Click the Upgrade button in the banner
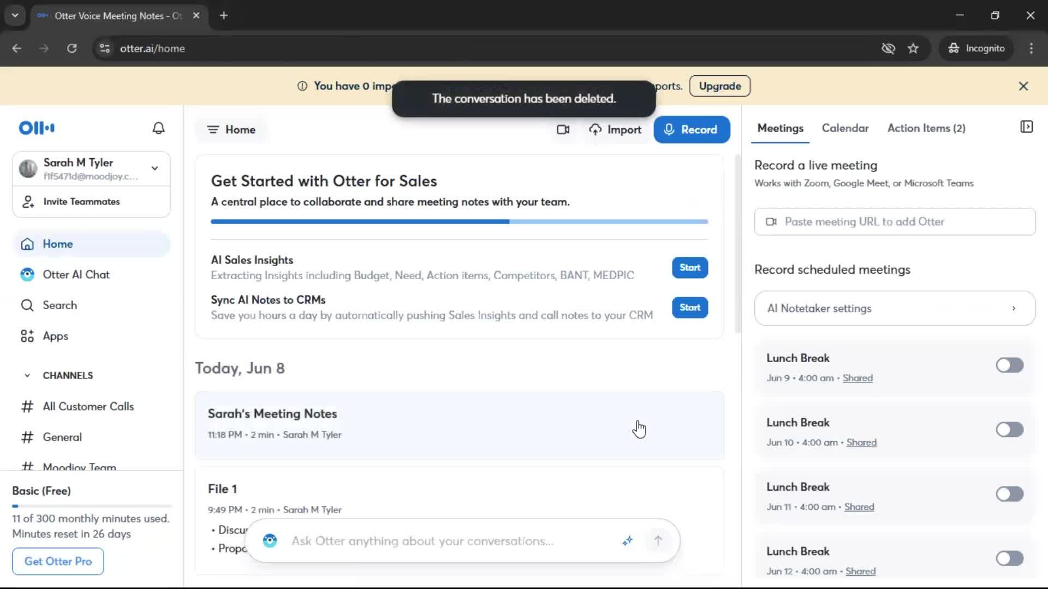1048x589 pixels. (719, 86)
